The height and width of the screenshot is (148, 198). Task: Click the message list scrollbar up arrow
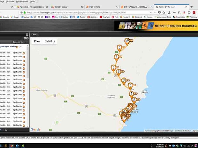[28, 45]
